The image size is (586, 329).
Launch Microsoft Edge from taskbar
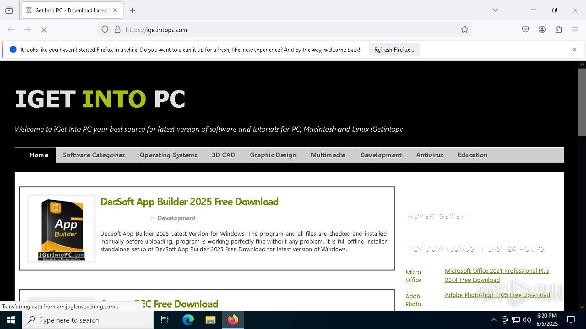click(188, 320)
